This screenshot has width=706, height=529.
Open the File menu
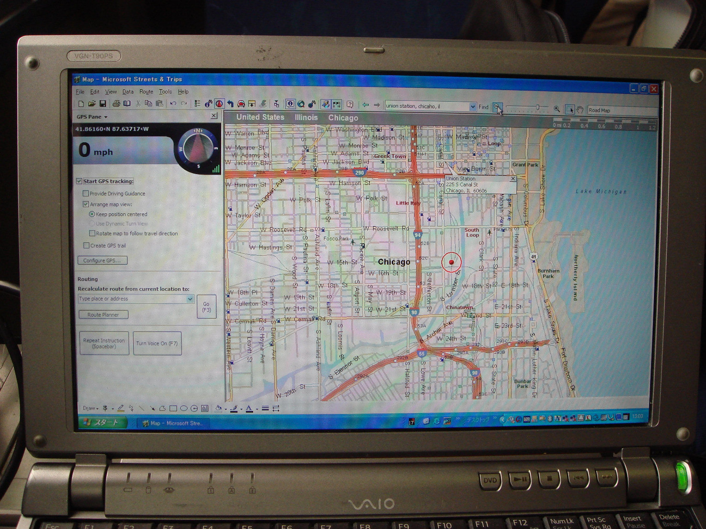tap(80, 92)
